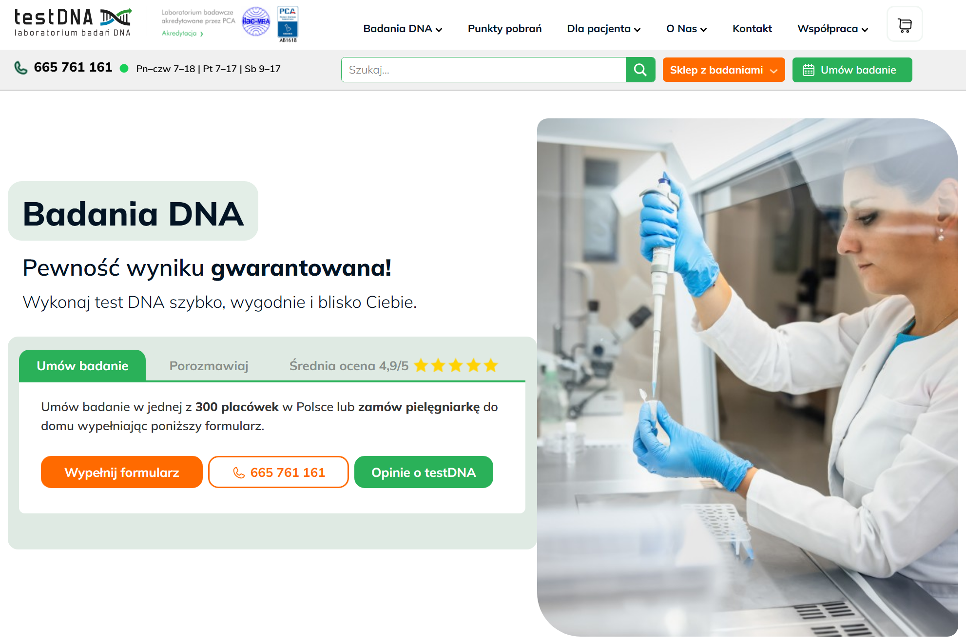Switch to the Porozmawiaj tab

(x=209, y=366)
